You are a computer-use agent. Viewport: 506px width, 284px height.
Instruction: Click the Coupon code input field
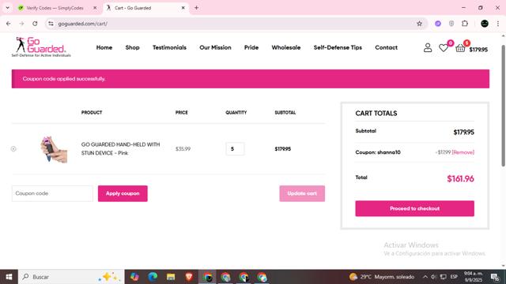click(x=52, y=193)
